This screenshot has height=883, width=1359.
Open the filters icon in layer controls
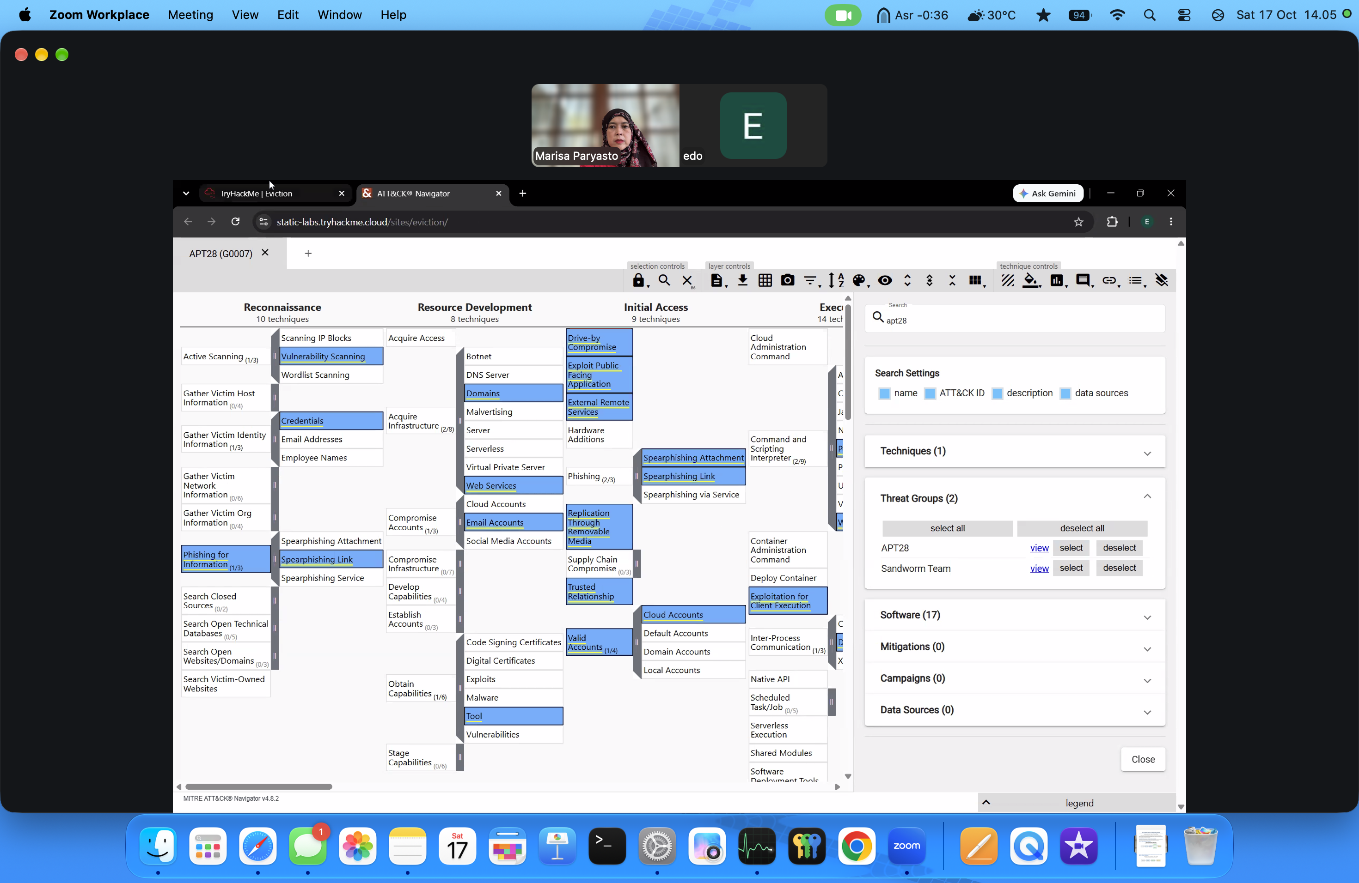click(810, 280)
